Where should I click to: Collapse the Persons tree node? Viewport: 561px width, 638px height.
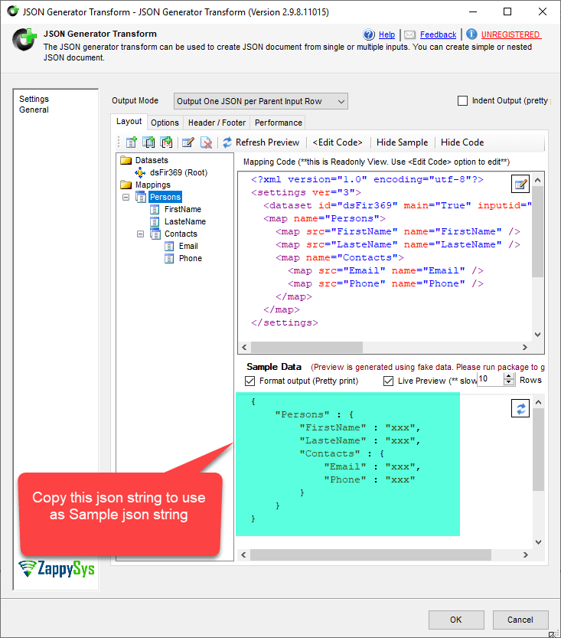[x=126, y=197]
